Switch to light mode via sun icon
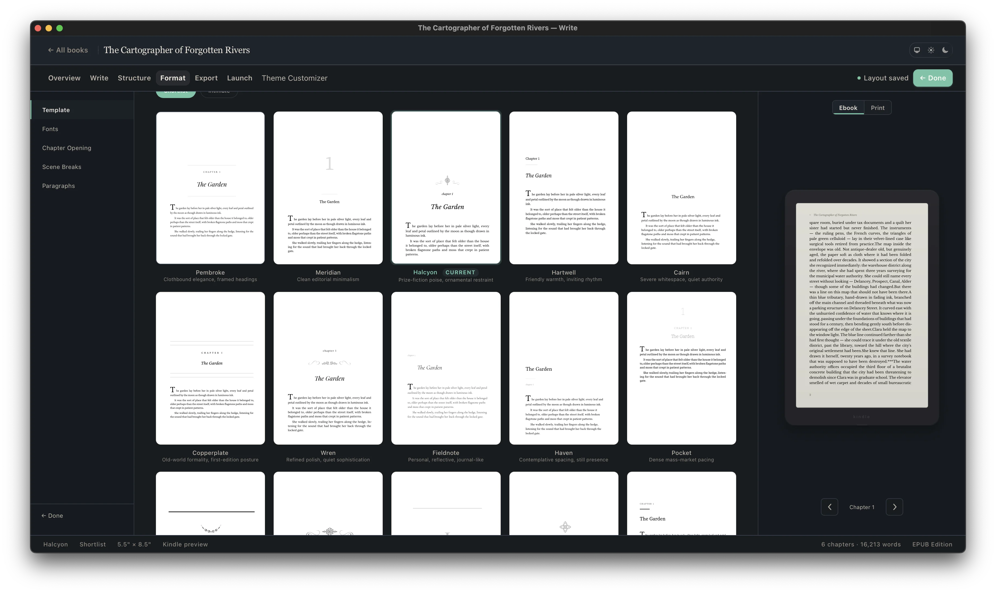The width and height of the screenshot is (996, 593). click(930, 50)
